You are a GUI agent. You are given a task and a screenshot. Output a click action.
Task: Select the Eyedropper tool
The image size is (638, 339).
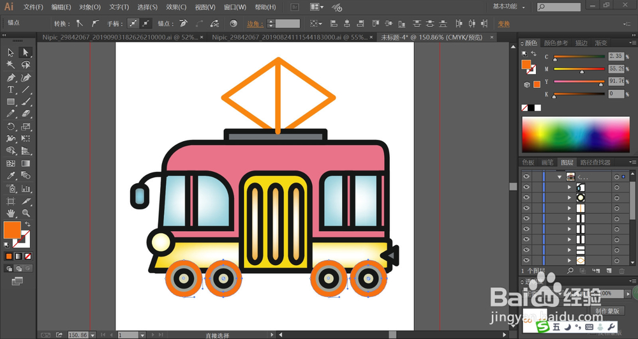click(11, 176)
